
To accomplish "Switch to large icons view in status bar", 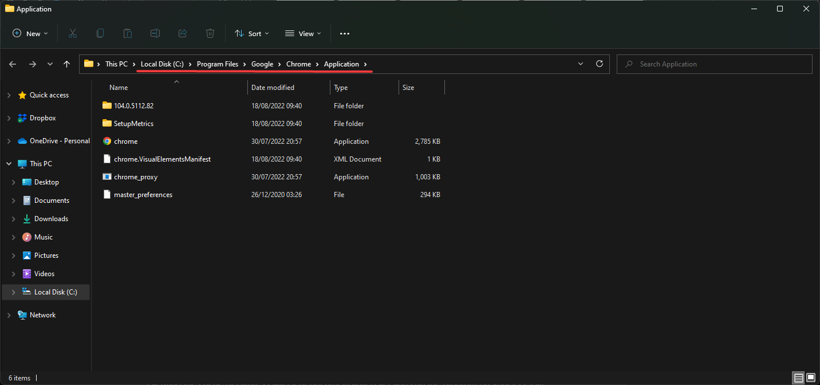I will (810, 378).
